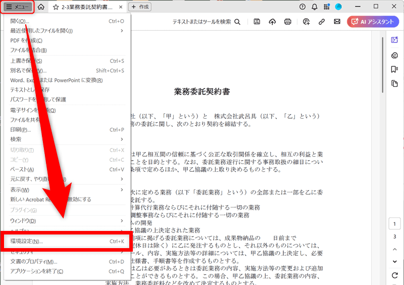Click the share with others icon
The image size is (404, 285).
point(306,22)
